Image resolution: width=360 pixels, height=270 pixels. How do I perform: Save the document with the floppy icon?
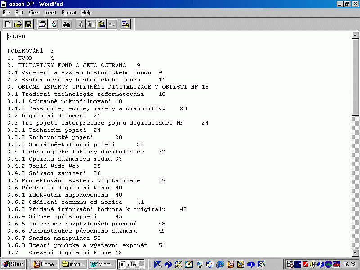28,24
